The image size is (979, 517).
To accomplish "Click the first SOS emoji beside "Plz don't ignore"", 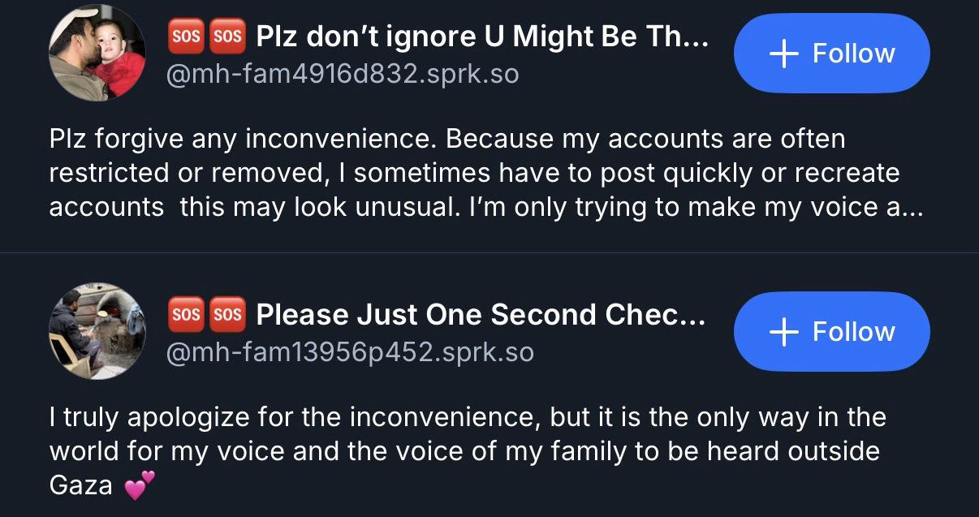I will 184,36.
